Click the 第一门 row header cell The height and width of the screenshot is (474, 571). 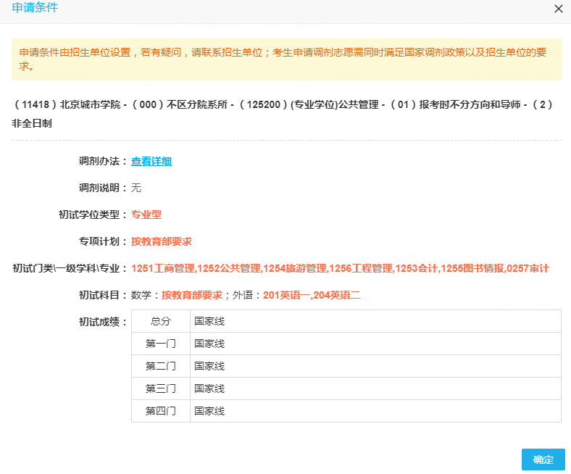tap(161, 344)
